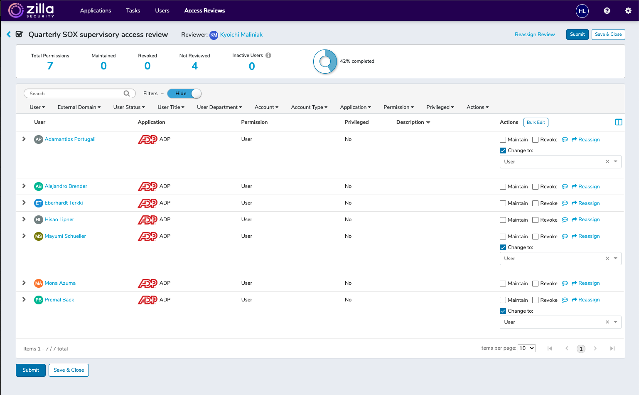Click the Reassign Review link
This screenshot has width=639, height=395.
pos(535,35)
